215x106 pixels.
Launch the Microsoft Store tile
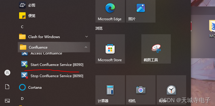(110, 49)
